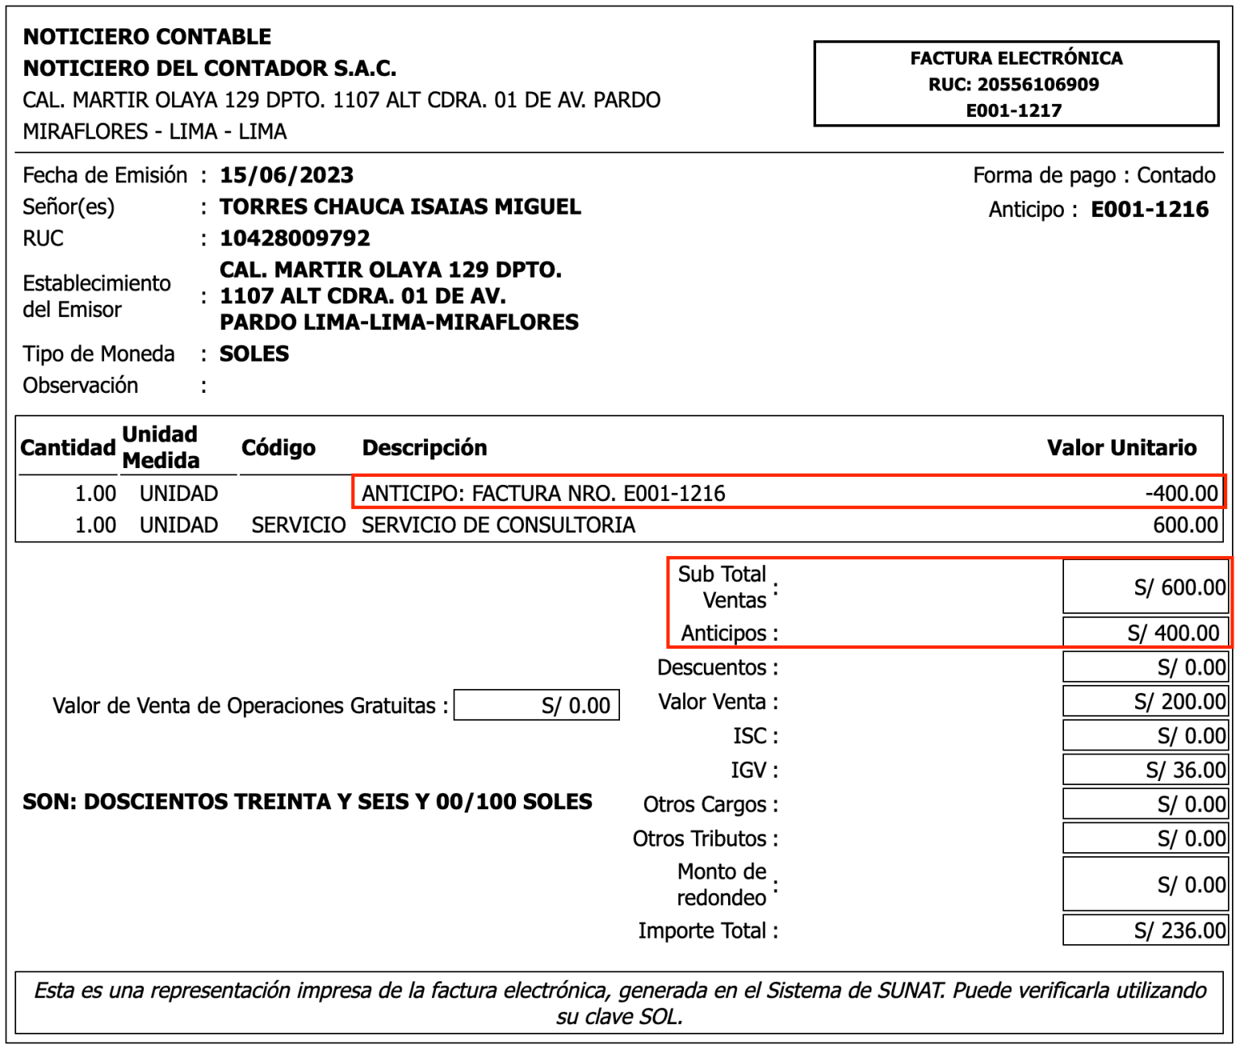Image resolution: width=1240 pixels, height=1053 pixels.
Task: Select the SERVICIO DE CONSULTORIA description
Action: click(496, 524)
